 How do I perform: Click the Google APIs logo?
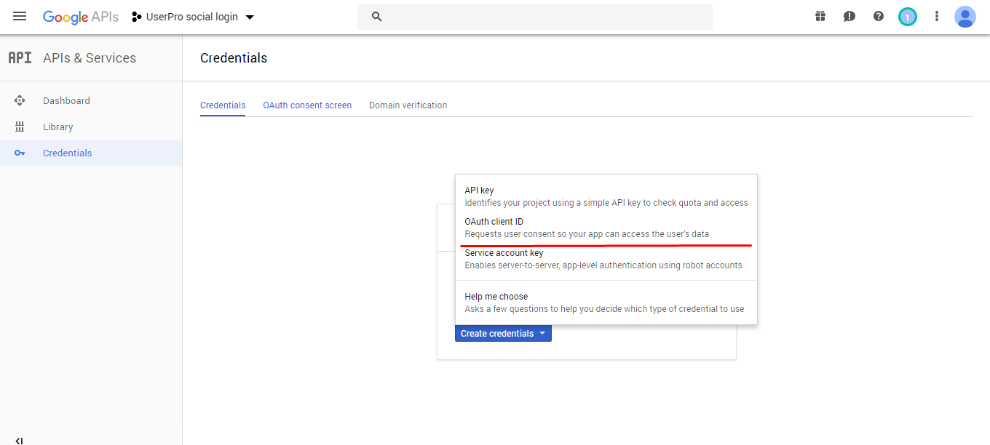(80, 17)
